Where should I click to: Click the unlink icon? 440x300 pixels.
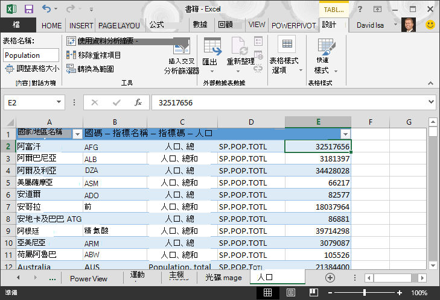[x=258, y=68]
